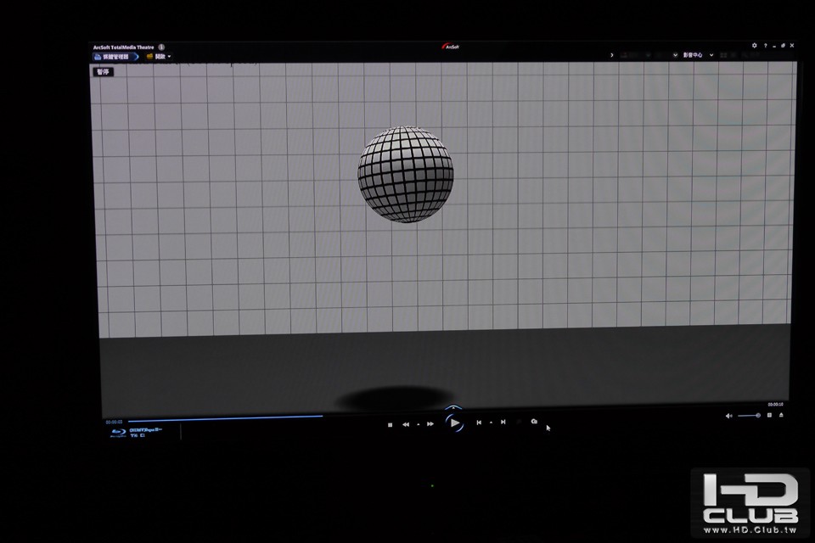Image resolution: width=815 pixels, height=543 pixels.
Task: Open the settings gear icon
Action: [754, 46]
